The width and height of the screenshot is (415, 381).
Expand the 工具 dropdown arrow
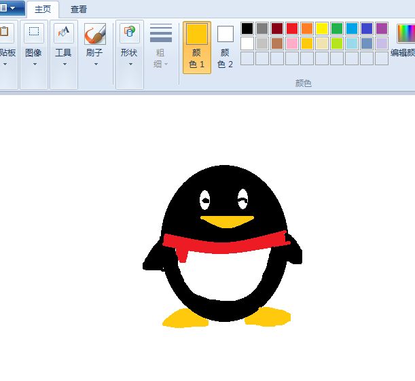tap(65, 64)
